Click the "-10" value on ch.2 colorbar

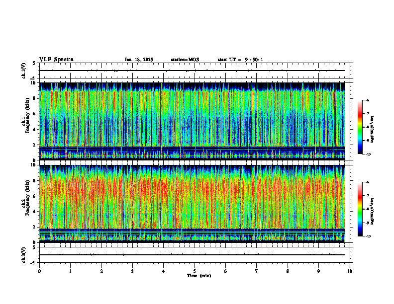click(368, 236)
